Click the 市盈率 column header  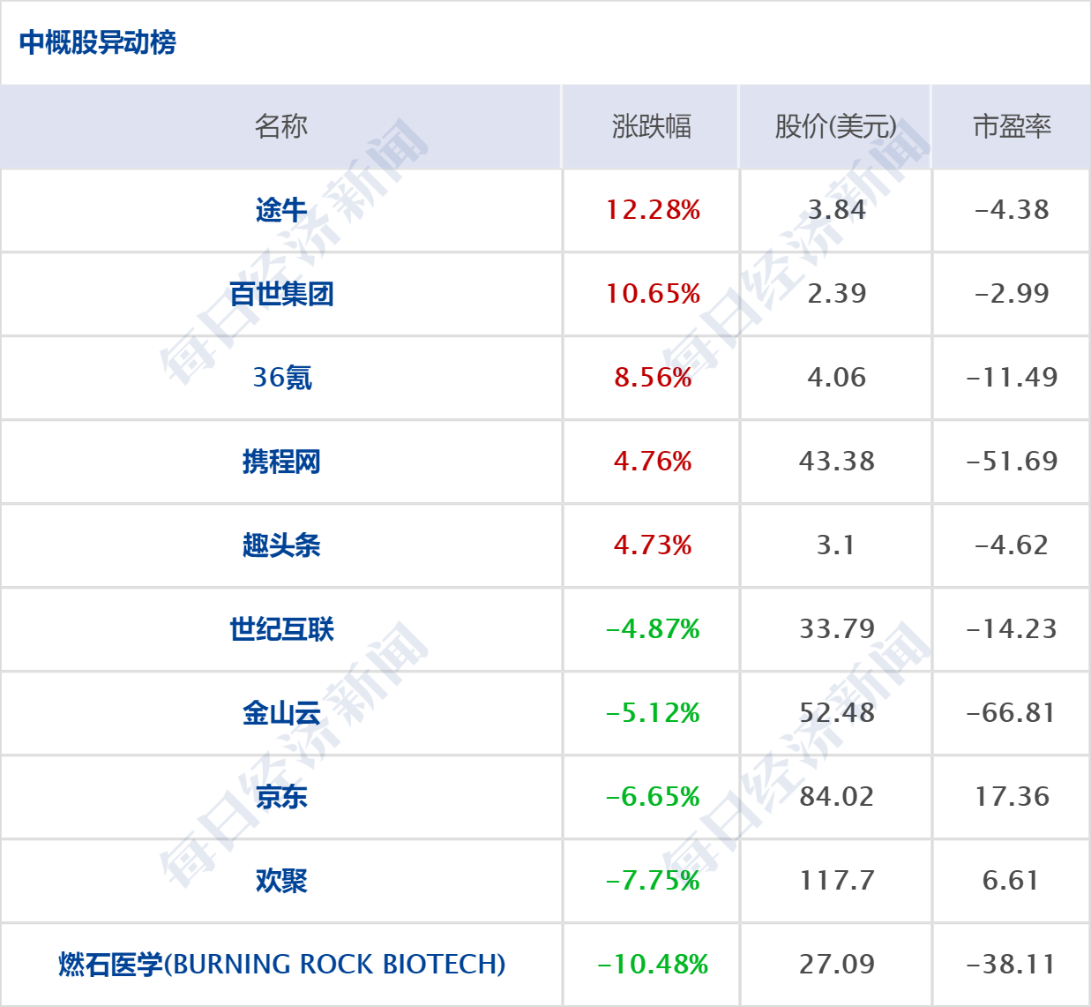click(1012, 126)
